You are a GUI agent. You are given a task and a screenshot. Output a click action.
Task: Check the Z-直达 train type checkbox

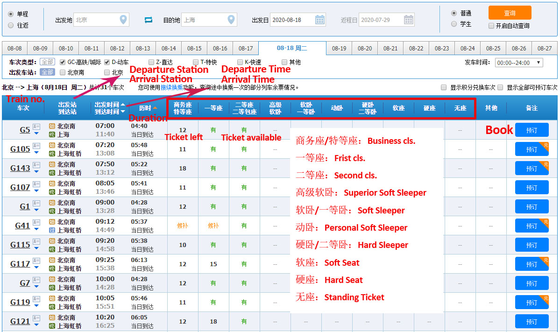pyautogui.click(x=151, y=62)
